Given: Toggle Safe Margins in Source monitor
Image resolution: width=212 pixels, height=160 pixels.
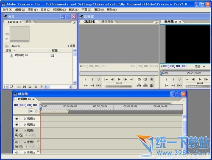Looking at the screenshot, I should [145, 79].
